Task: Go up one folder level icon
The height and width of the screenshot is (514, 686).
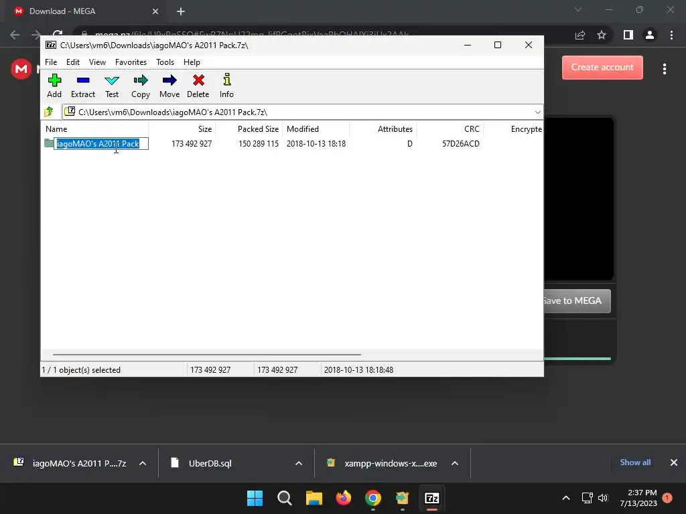Action: click(49, 112)
